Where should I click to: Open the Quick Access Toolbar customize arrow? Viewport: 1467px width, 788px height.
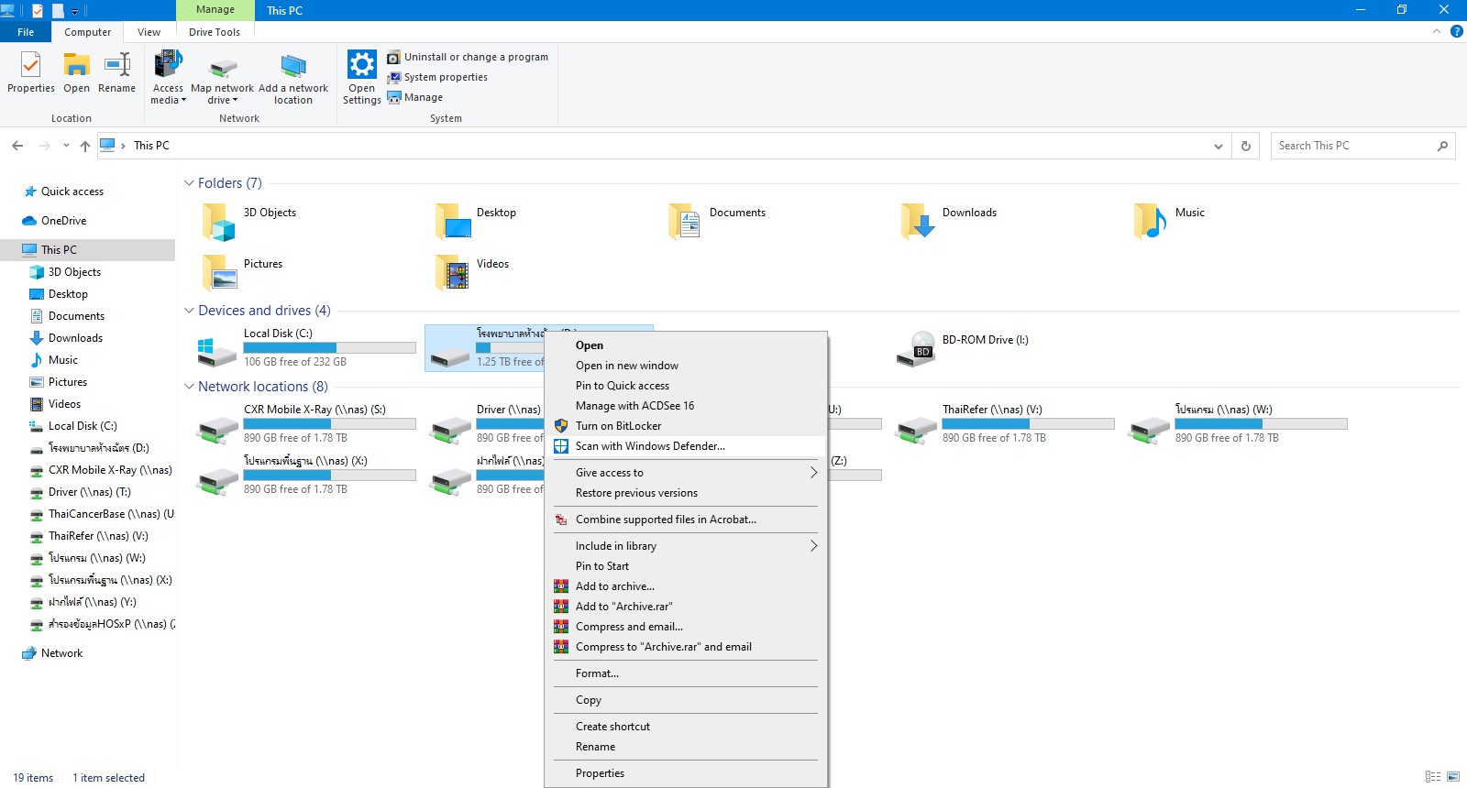[75, 11]
